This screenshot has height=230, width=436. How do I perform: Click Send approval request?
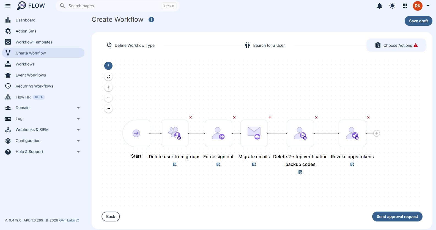(397, 217)
